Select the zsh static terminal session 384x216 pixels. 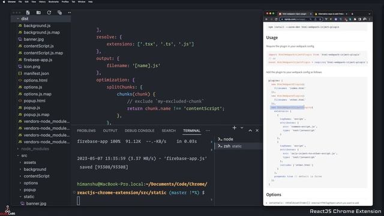238,146
